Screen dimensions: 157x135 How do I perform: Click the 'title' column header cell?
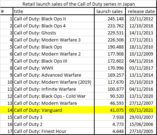(54, 11)
